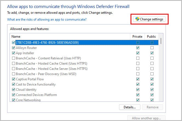Check Public for BranchCache Hosted Cache Client
The height and width of the screenshot is (121, 182).
[152, 63]
